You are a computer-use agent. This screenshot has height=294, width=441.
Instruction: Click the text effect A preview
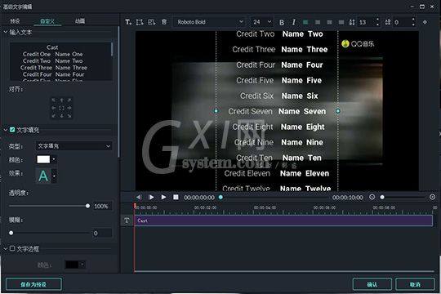[43, 176]
